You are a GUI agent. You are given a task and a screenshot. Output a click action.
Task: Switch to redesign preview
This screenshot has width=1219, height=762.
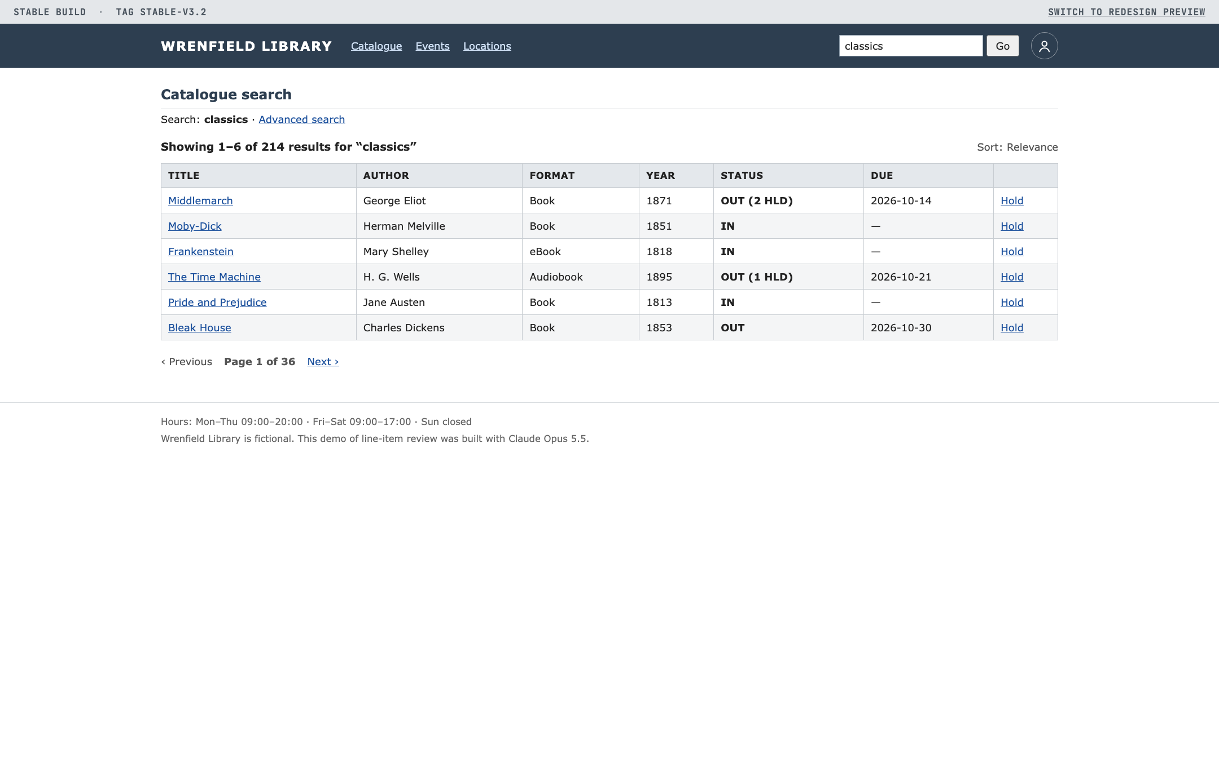click(x=1126, y=12)
